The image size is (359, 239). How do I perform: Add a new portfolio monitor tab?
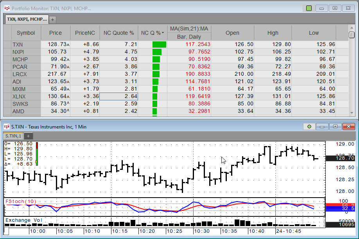(x=53, y=19)
